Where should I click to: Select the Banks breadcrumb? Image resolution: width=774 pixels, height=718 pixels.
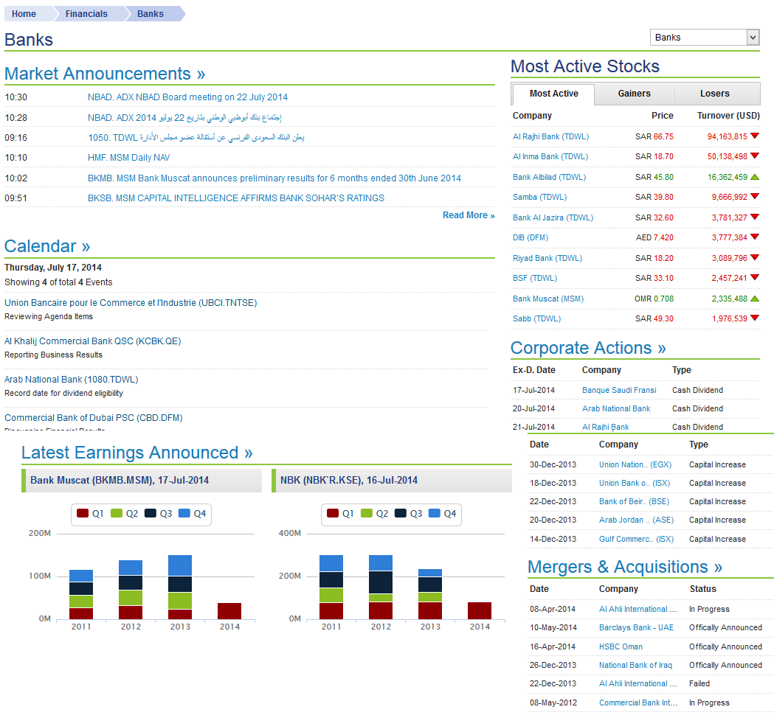click(x=150, y=14)
